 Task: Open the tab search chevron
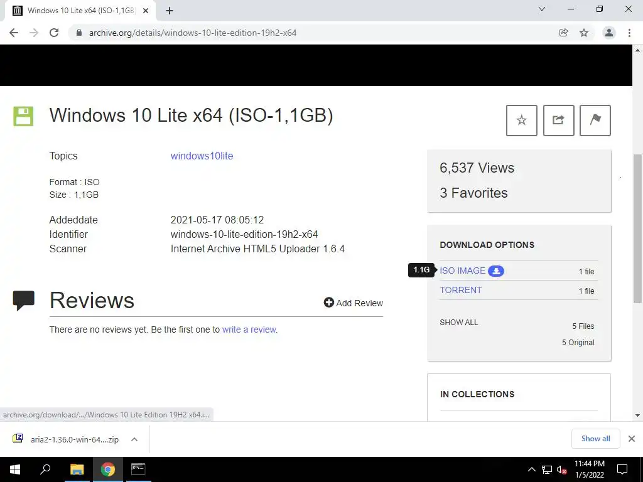pyautogui.click(x=542, y=9)
